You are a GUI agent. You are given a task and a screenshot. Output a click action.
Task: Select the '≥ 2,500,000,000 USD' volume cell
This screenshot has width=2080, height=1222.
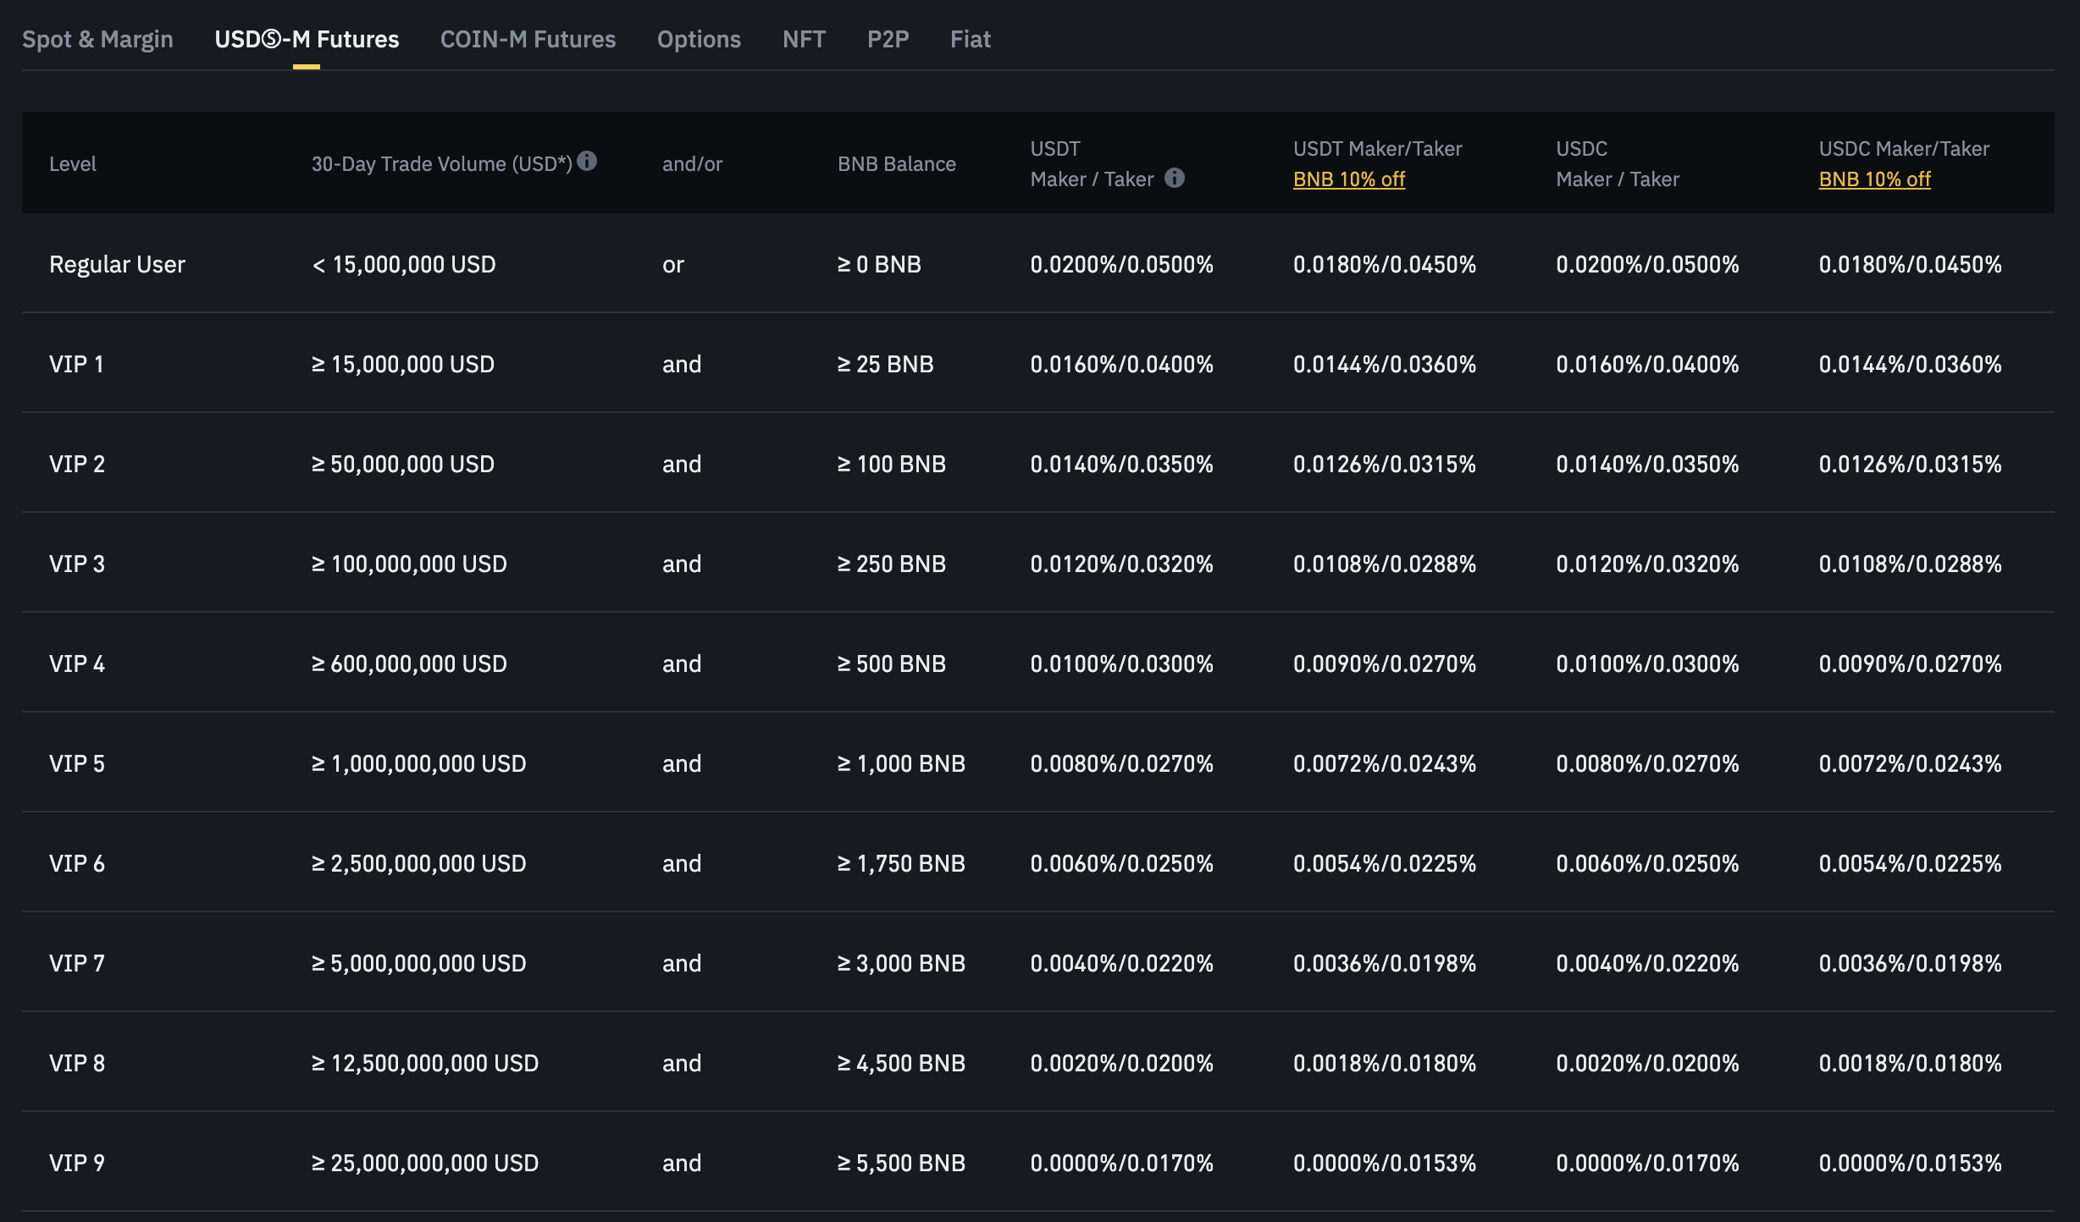tap(419, 863)
